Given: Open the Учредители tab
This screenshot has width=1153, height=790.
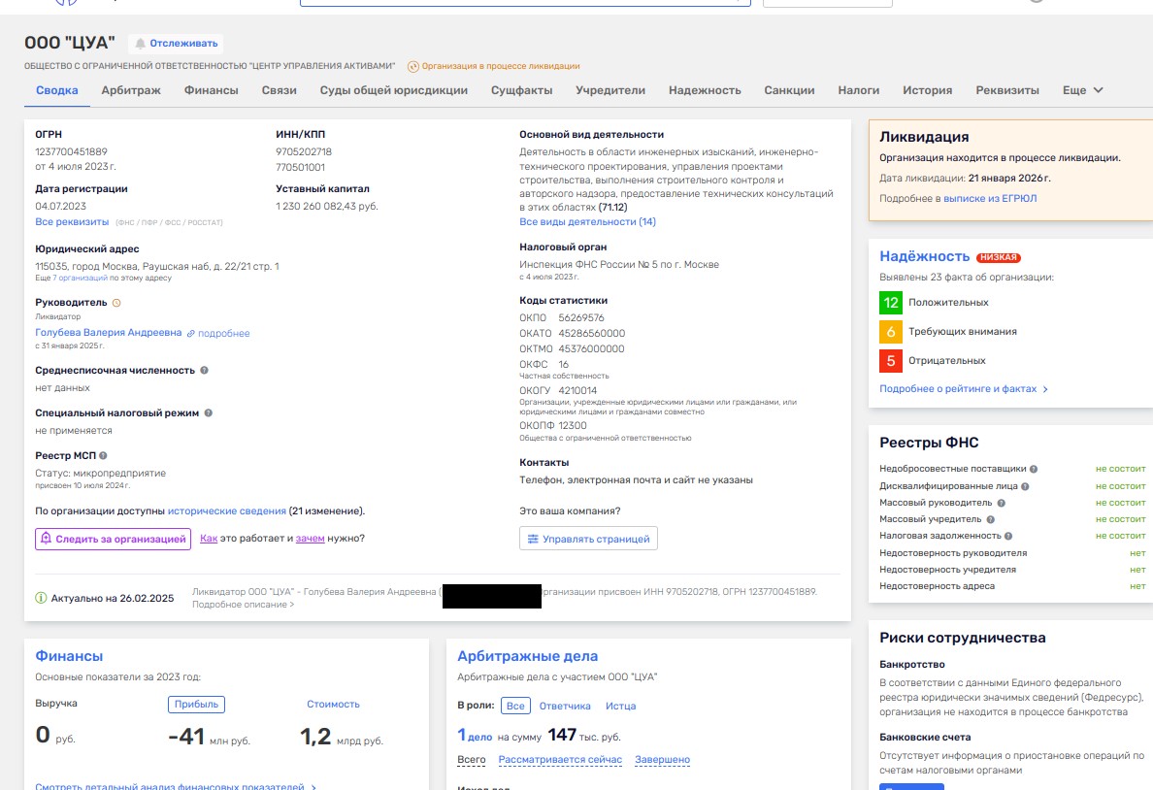Looking at the screenshot, I should 610,90.
